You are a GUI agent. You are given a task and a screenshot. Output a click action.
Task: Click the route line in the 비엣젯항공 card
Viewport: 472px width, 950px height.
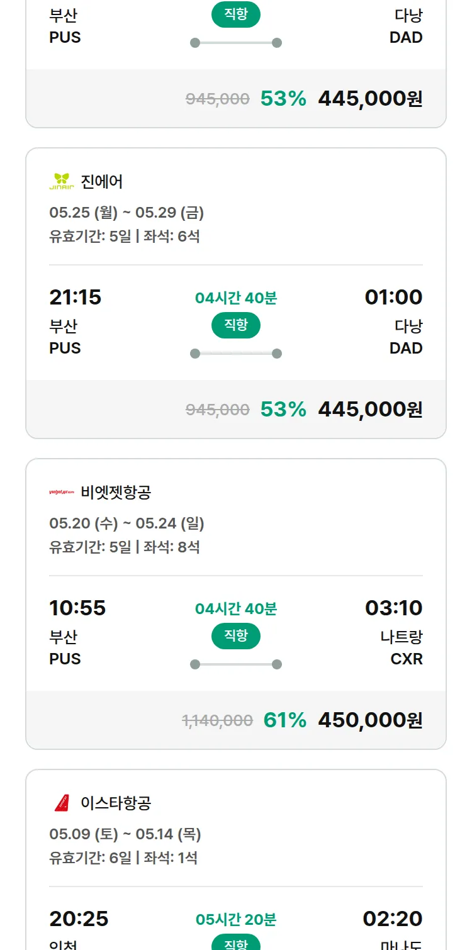(x=236, y=664)
